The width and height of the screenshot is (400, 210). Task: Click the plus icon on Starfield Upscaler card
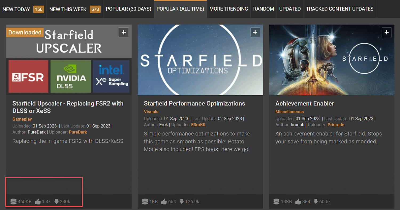click(124, 33)
